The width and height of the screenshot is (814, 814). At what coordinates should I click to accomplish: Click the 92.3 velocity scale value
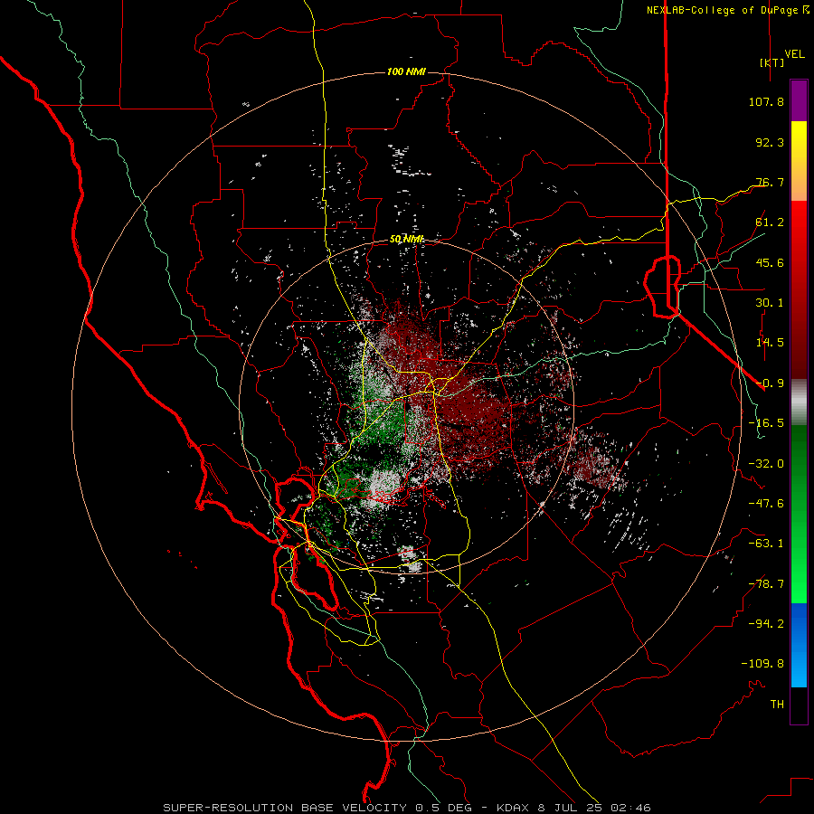(770, 142)
